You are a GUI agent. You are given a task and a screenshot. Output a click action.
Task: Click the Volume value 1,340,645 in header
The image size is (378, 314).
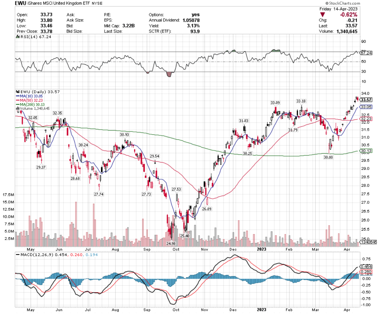(x=347, y=31)
